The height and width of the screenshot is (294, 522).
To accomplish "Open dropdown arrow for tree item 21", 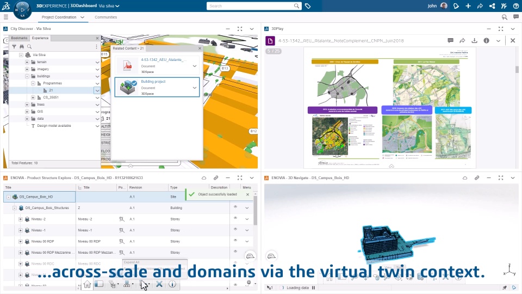I will (97, 90).
